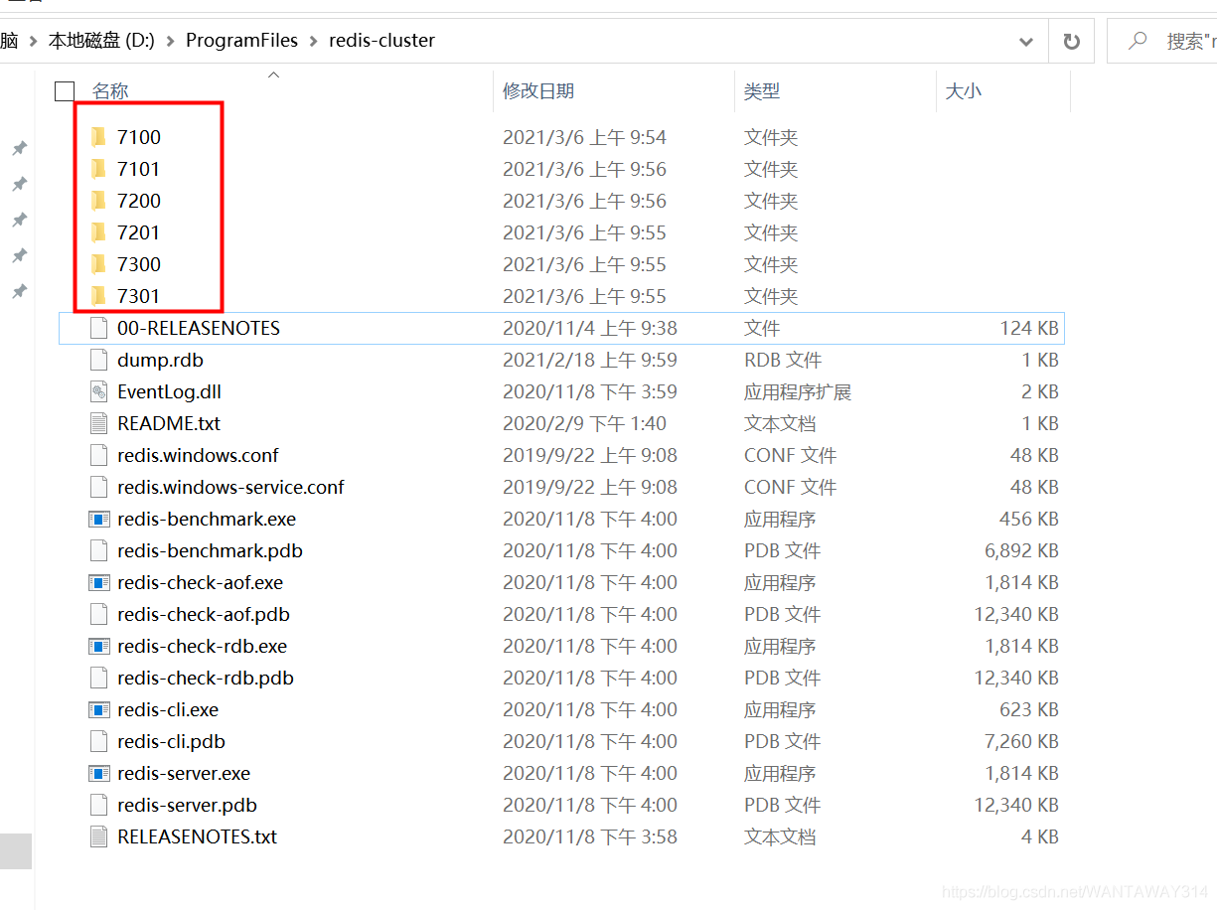1217x910 pixels.
Task: Select the dump.rdb file icon
Action: (98, 360)
